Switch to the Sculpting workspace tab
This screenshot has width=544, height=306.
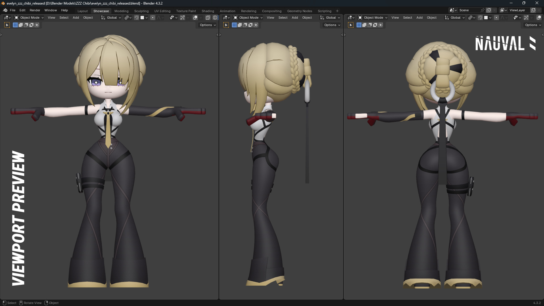141,11
